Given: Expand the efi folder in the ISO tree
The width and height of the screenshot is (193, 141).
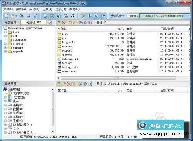Looking at the screenshot, I should pos(5,36).
